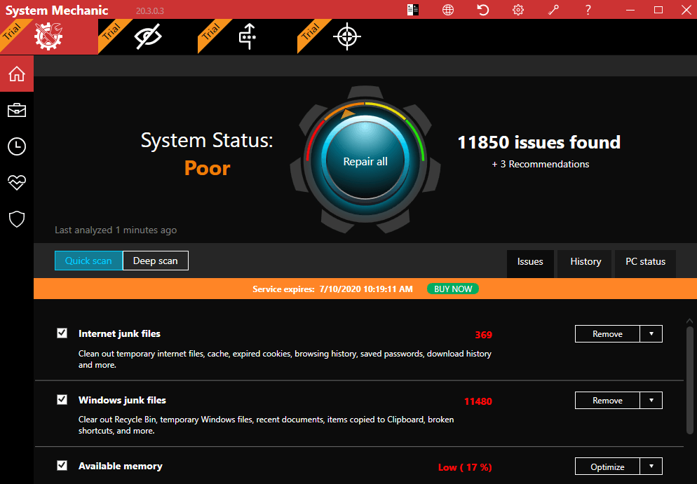Select the crossed-out eye Privacy trial icon
This screenshot has height=484, width=697.
[148, 36]
